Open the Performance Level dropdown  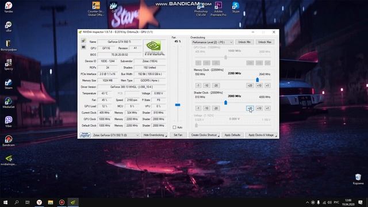(x=212, y=42)
